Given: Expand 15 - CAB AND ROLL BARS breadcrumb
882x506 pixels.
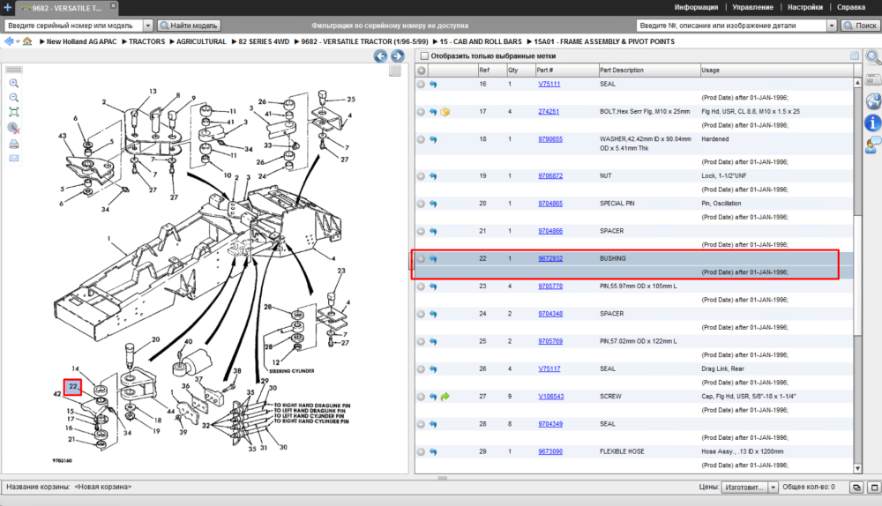Looking at the screenshot, I should coord(436,41).
